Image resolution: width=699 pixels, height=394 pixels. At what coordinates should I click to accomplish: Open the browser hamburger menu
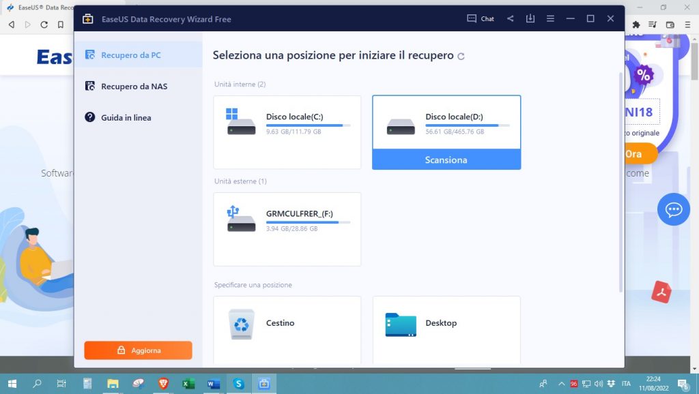(x=689, y=24)
